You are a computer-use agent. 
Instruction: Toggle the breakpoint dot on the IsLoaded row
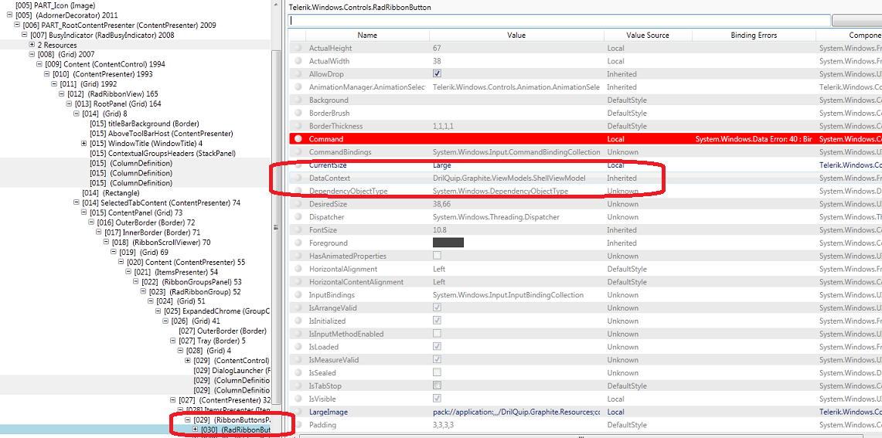pos(298,347)
